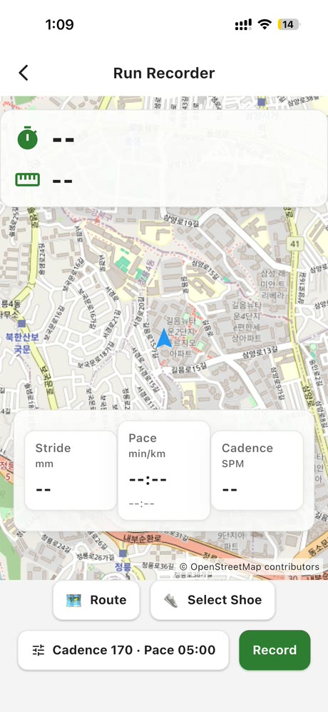The image size is (328, 712).
Task: Tap the time and distance summary panel
Action: 164,159
